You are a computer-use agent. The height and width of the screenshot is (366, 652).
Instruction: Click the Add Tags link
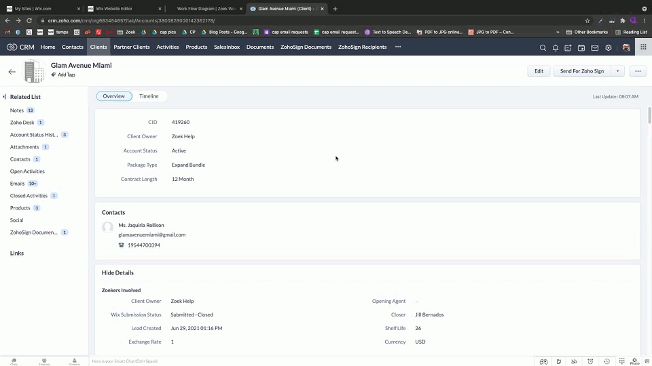(x=67, y=75)
